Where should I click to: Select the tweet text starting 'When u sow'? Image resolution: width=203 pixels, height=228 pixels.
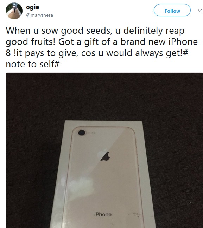pyautogui.click(x=102, y=47)
